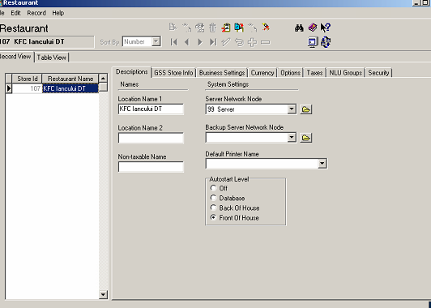Select the Off autostart level

pos(213,188)
